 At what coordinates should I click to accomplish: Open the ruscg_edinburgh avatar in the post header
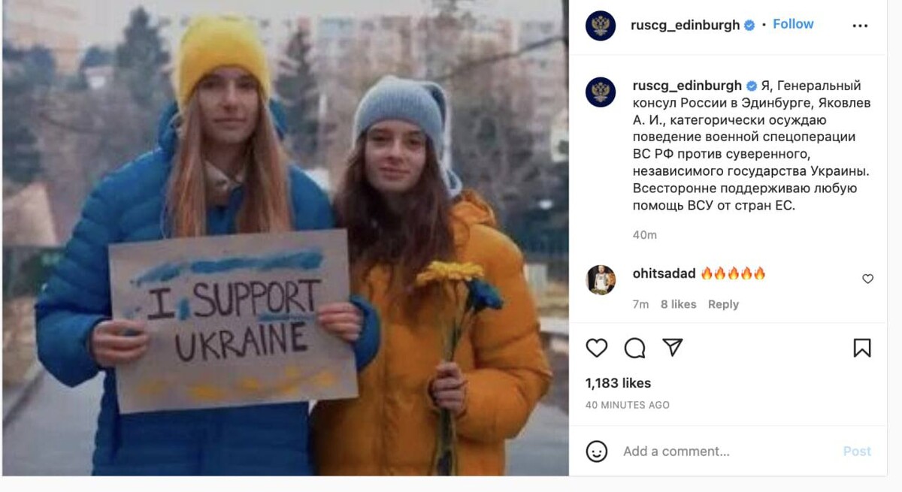click(x=601, y=26)
